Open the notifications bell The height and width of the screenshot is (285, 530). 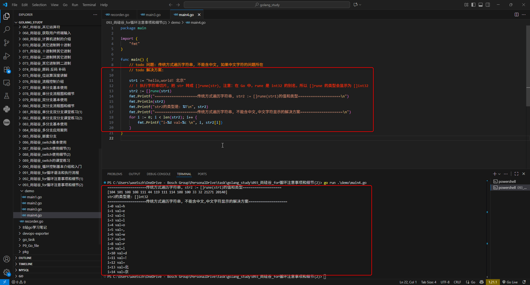[524, 282]
